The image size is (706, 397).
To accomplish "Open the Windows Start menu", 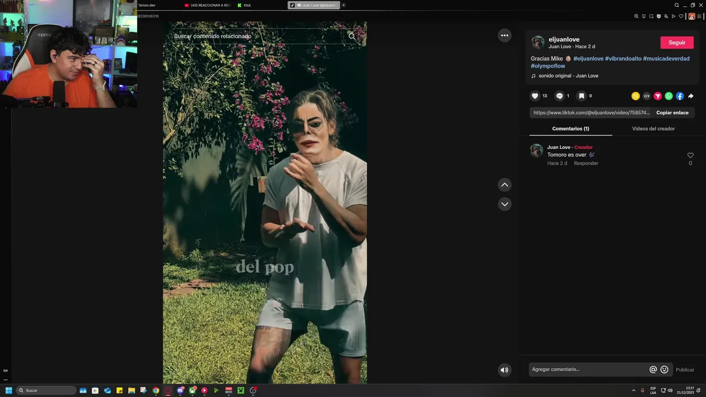I will [x=9, y=390].
